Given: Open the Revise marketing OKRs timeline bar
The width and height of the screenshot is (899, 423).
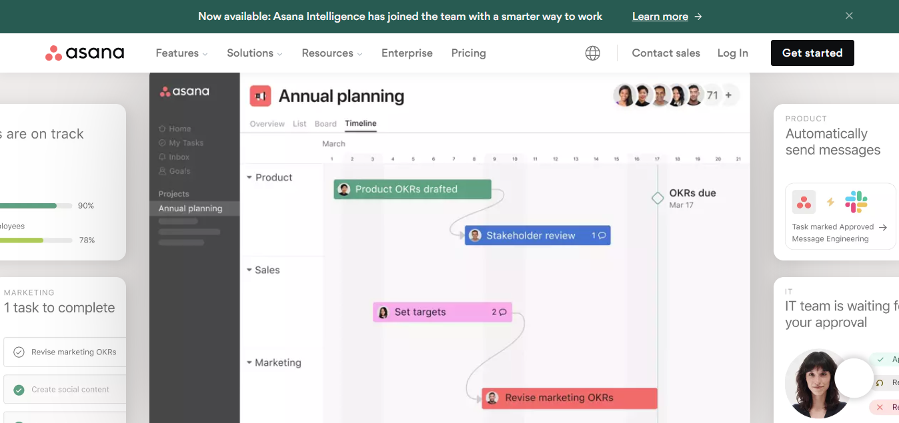Looking at the screenshot, I should (570, 398).
